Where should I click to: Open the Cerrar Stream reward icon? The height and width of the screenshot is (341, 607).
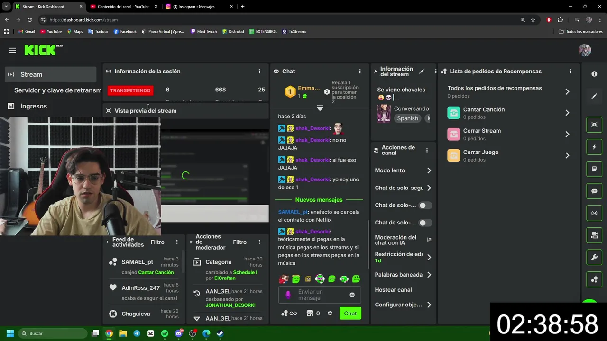pyautogui.click(x=454, y=134)
